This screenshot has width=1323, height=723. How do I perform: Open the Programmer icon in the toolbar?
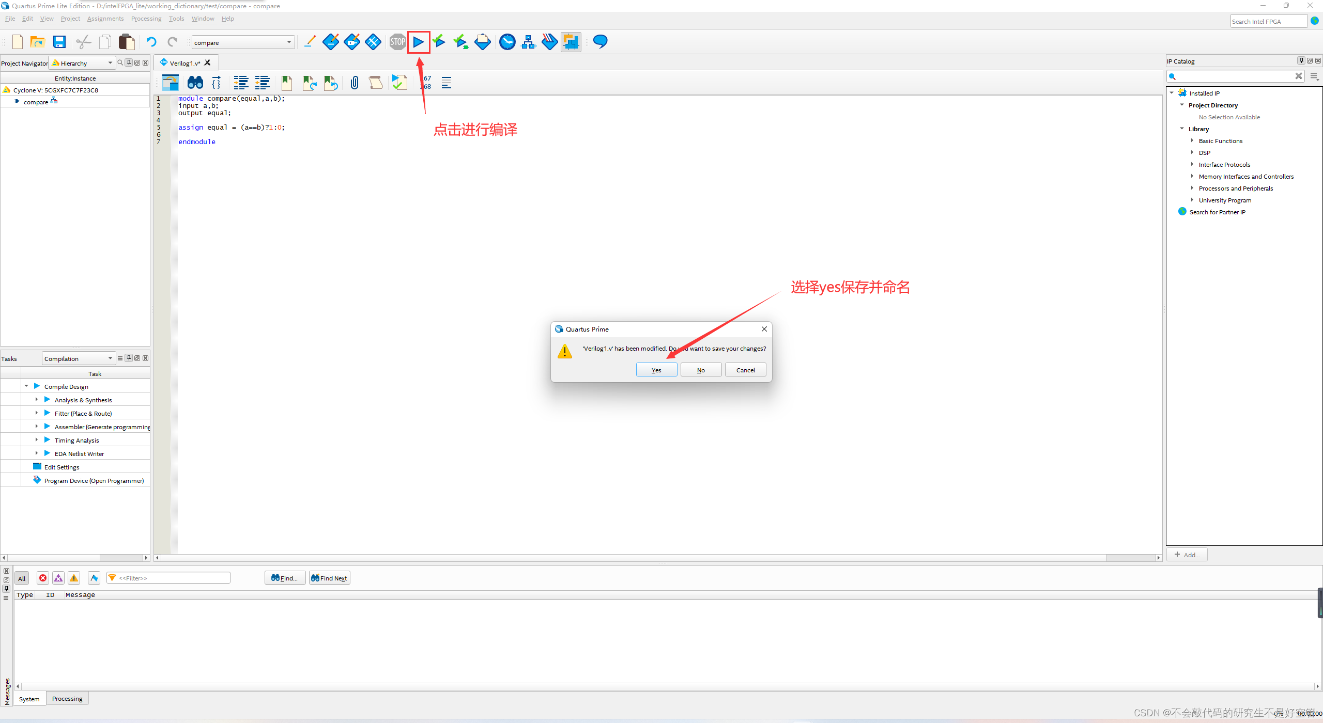click(549, 42)
